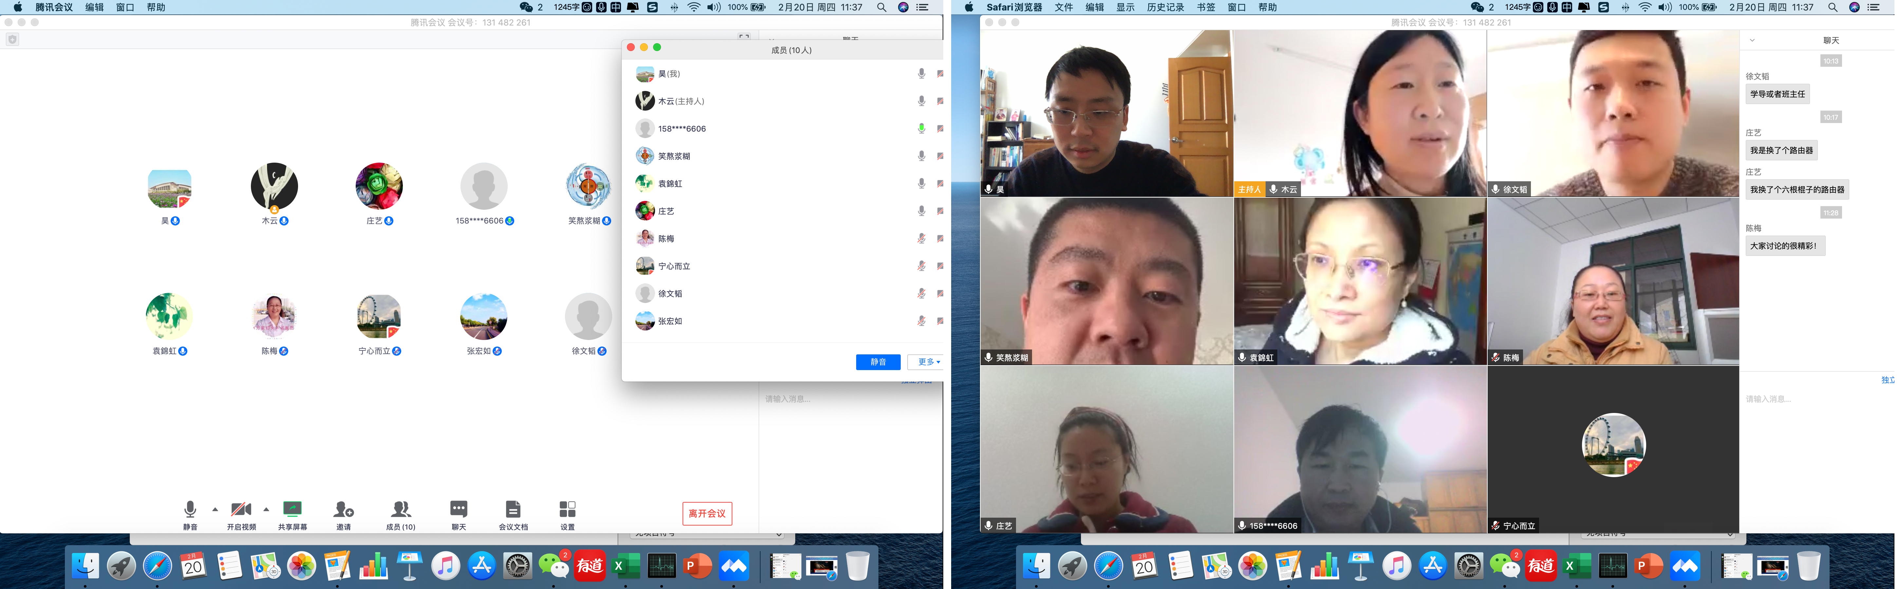Screen dimensions: 1901x589
Task: Open the Safari浏览器 menu
Action: 1014,8
